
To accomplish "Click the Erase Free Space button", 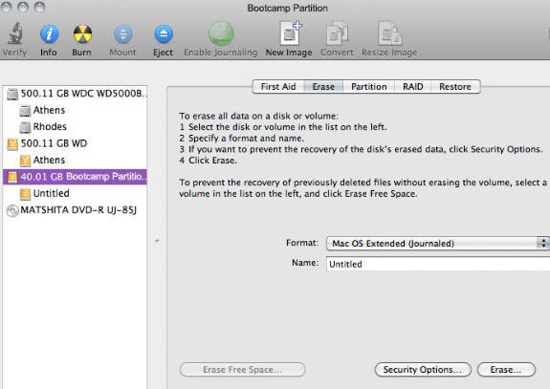I will pos(242,369).
